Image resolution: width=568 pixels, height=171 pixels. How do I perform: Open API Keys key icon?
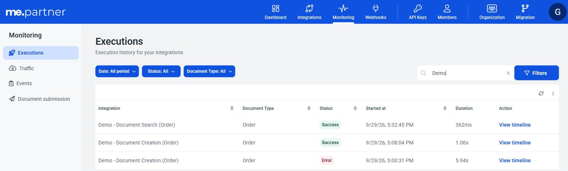[418, 8]
